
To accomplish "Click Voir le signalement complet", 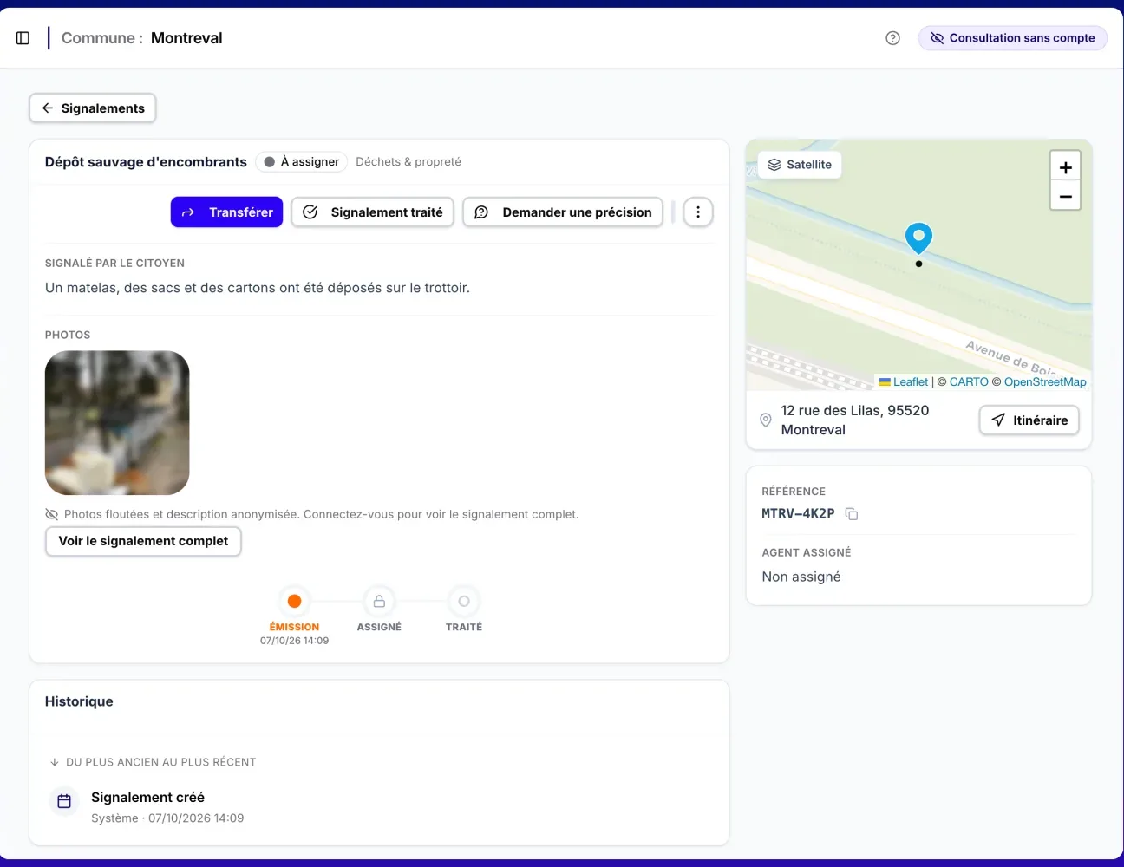I will (143, 541).
